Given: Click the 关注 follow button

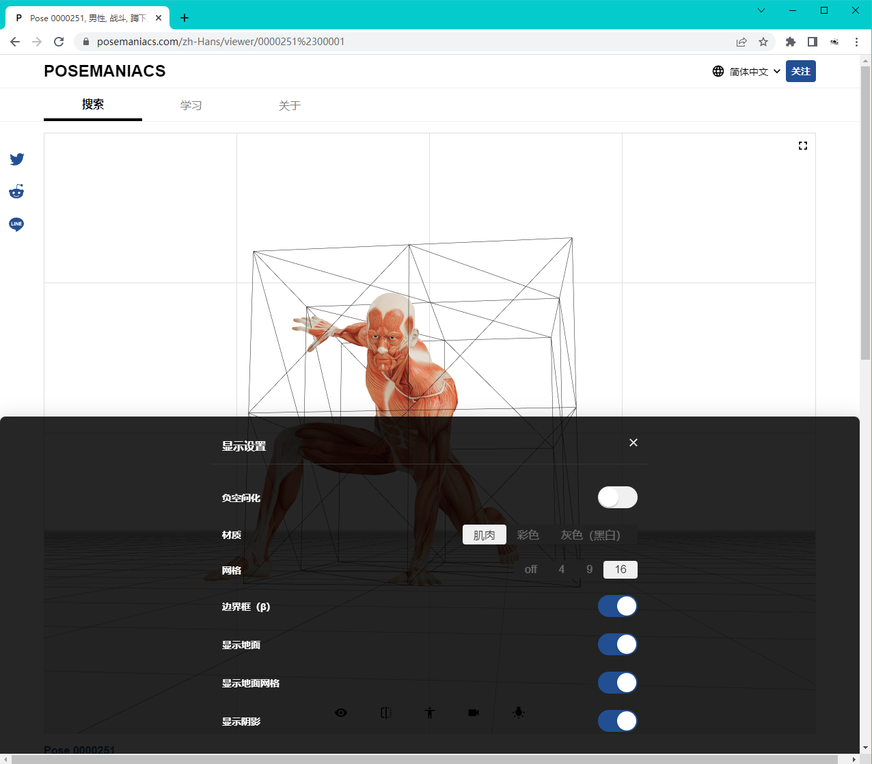Looking at the screenshot, I should [801, 71].
